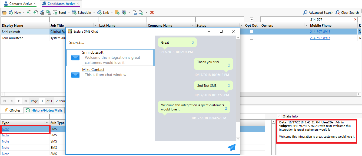362x156 pixels.
Task: Open Note link in highlighted SMS row
Action: pos(5,129)
